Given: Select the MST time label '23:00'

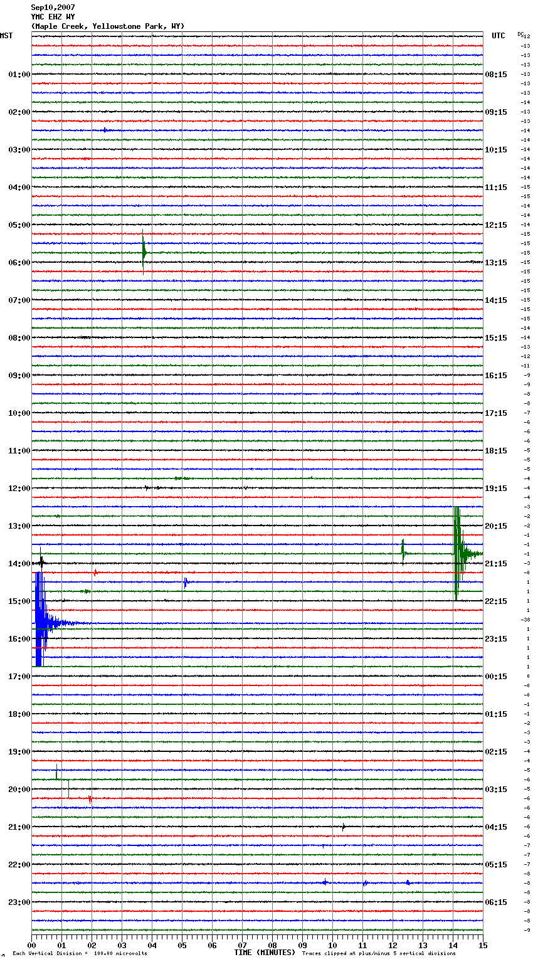Looking at the screenshot, I should 19,902.
